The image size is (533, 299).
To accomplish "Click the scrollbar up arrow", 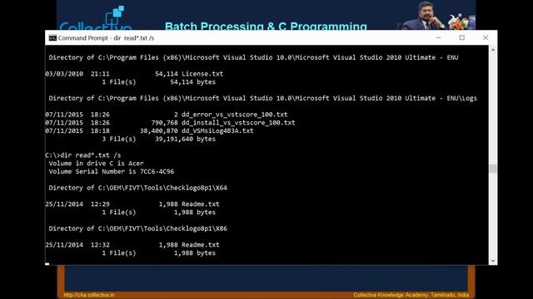I will coord(493,50).
